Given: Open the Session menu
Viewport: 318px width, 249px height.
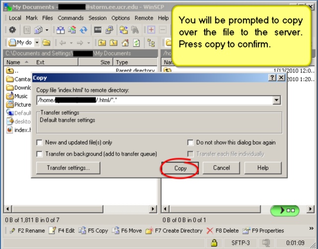Looking at the screenshot, I should (x=97, y=18).
